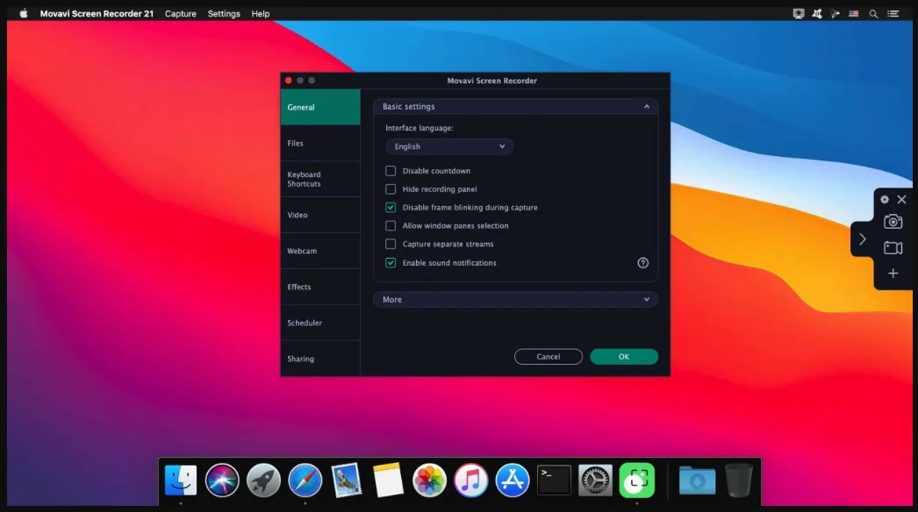918x512 pixels.
Task: Open the Mail stamp icon in dock
Action: tap(346, 480)
